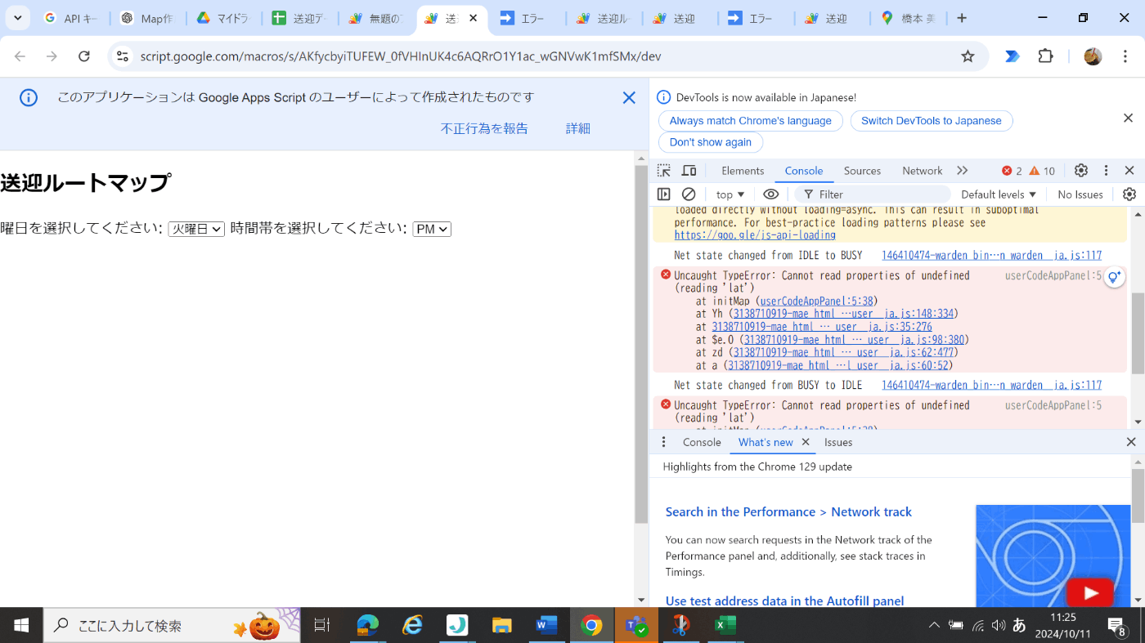
Task: Expand more DevTools tabs with chevrons
Action: 962,171
